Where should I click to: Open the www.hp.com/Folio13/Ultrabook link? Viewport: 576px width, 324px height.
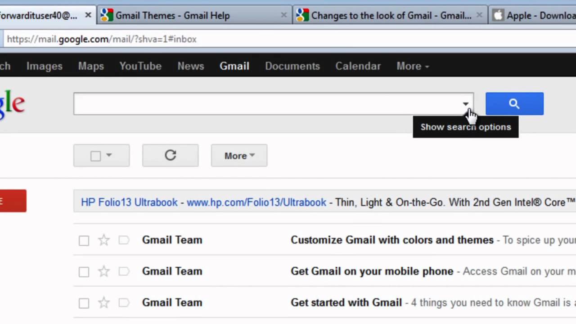tap(256, 202)
